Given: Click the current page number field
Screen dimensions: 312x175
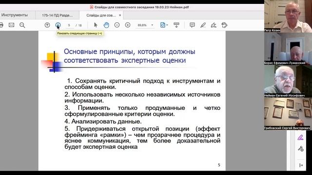Looking at the screenshot, I should (69, 25).
